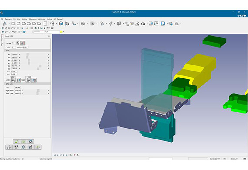Click the second XRZ1 gauge position button

pos(18,80)
